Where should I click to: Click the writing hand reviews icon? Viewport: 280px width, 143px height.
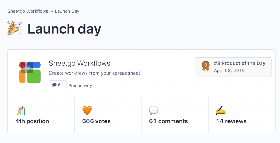(x=221, y=110)
